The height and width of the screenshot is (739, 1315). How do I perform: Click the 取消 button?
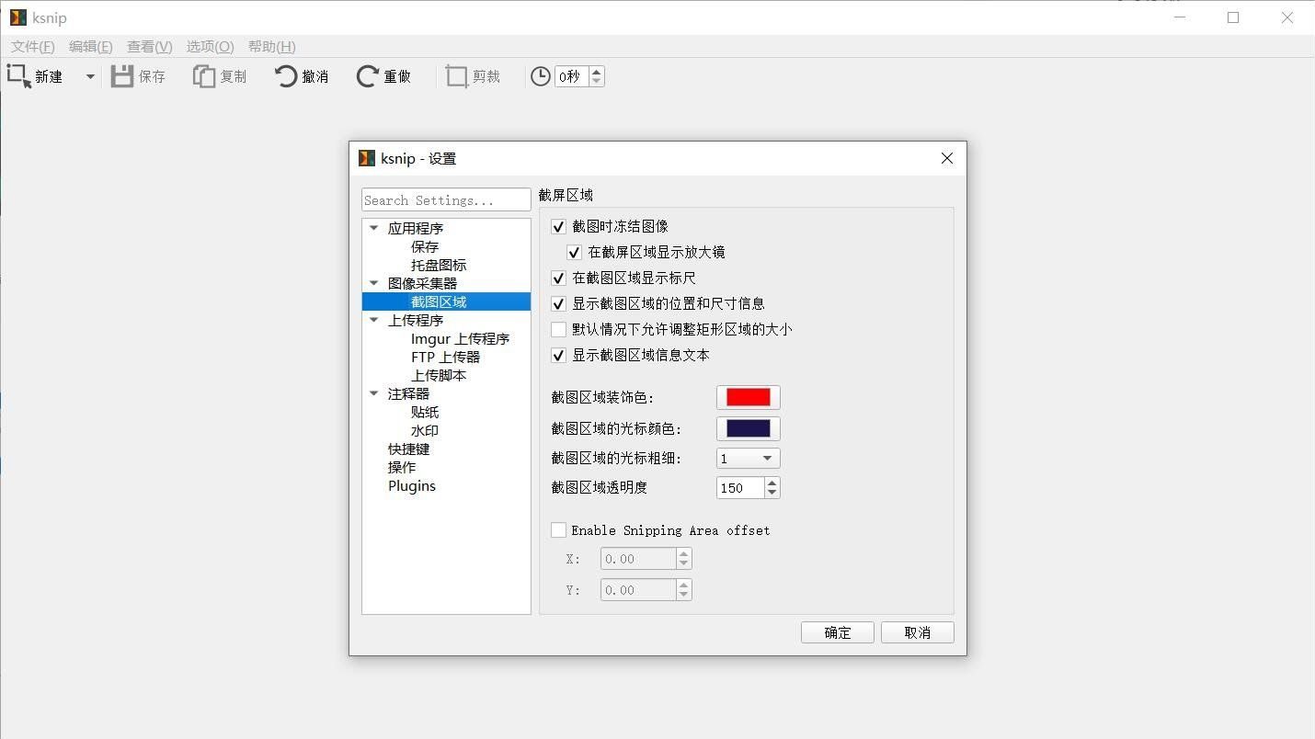click(x=918, y=632)
